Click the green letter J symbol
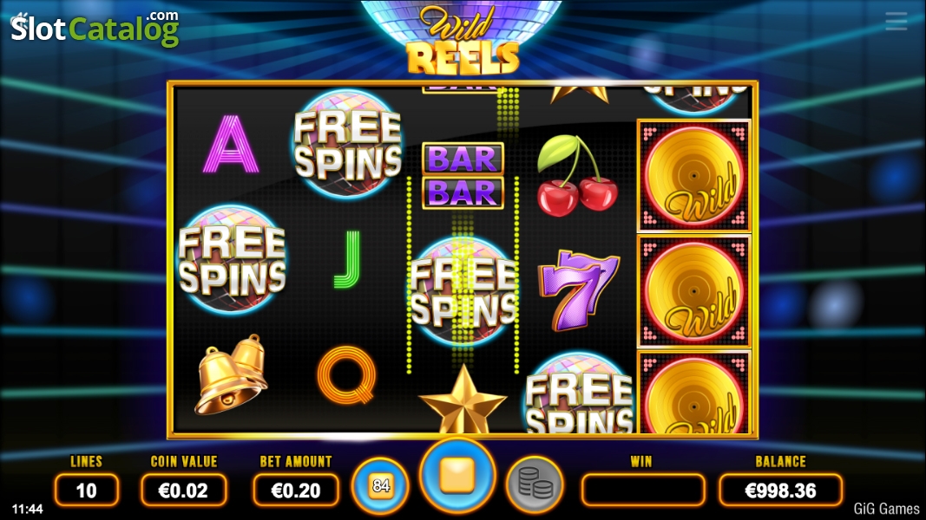 [x=346, y=259]
